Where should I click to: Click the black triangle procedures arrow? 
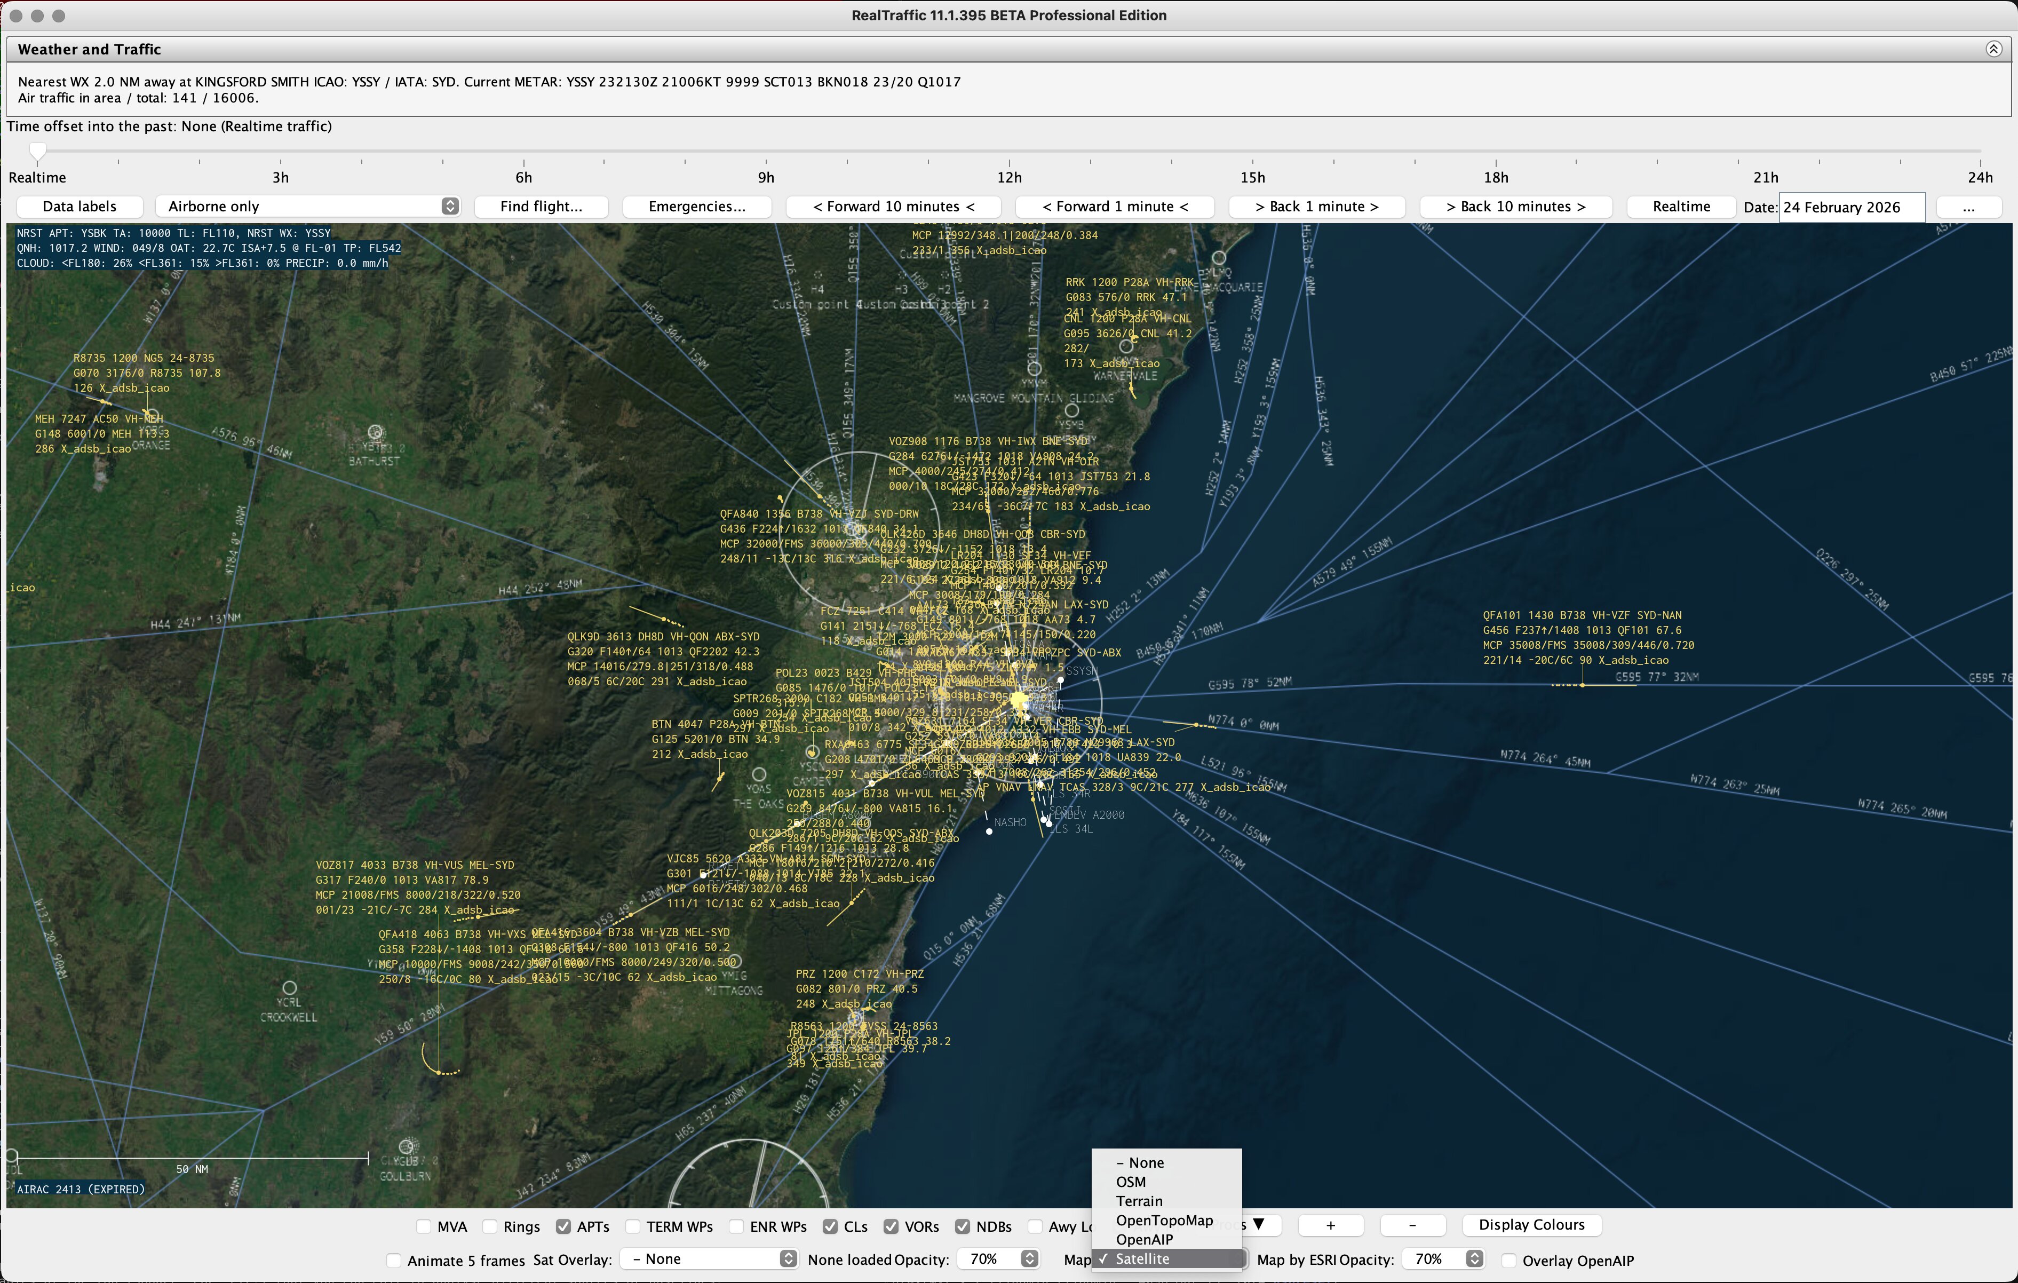pyautogui.click(x=1259, y=1224)
